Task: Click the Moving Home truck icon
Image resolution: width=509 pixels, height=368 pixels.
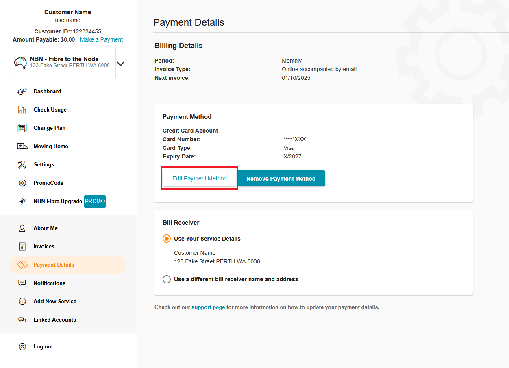Action: [x=22, y=147]
